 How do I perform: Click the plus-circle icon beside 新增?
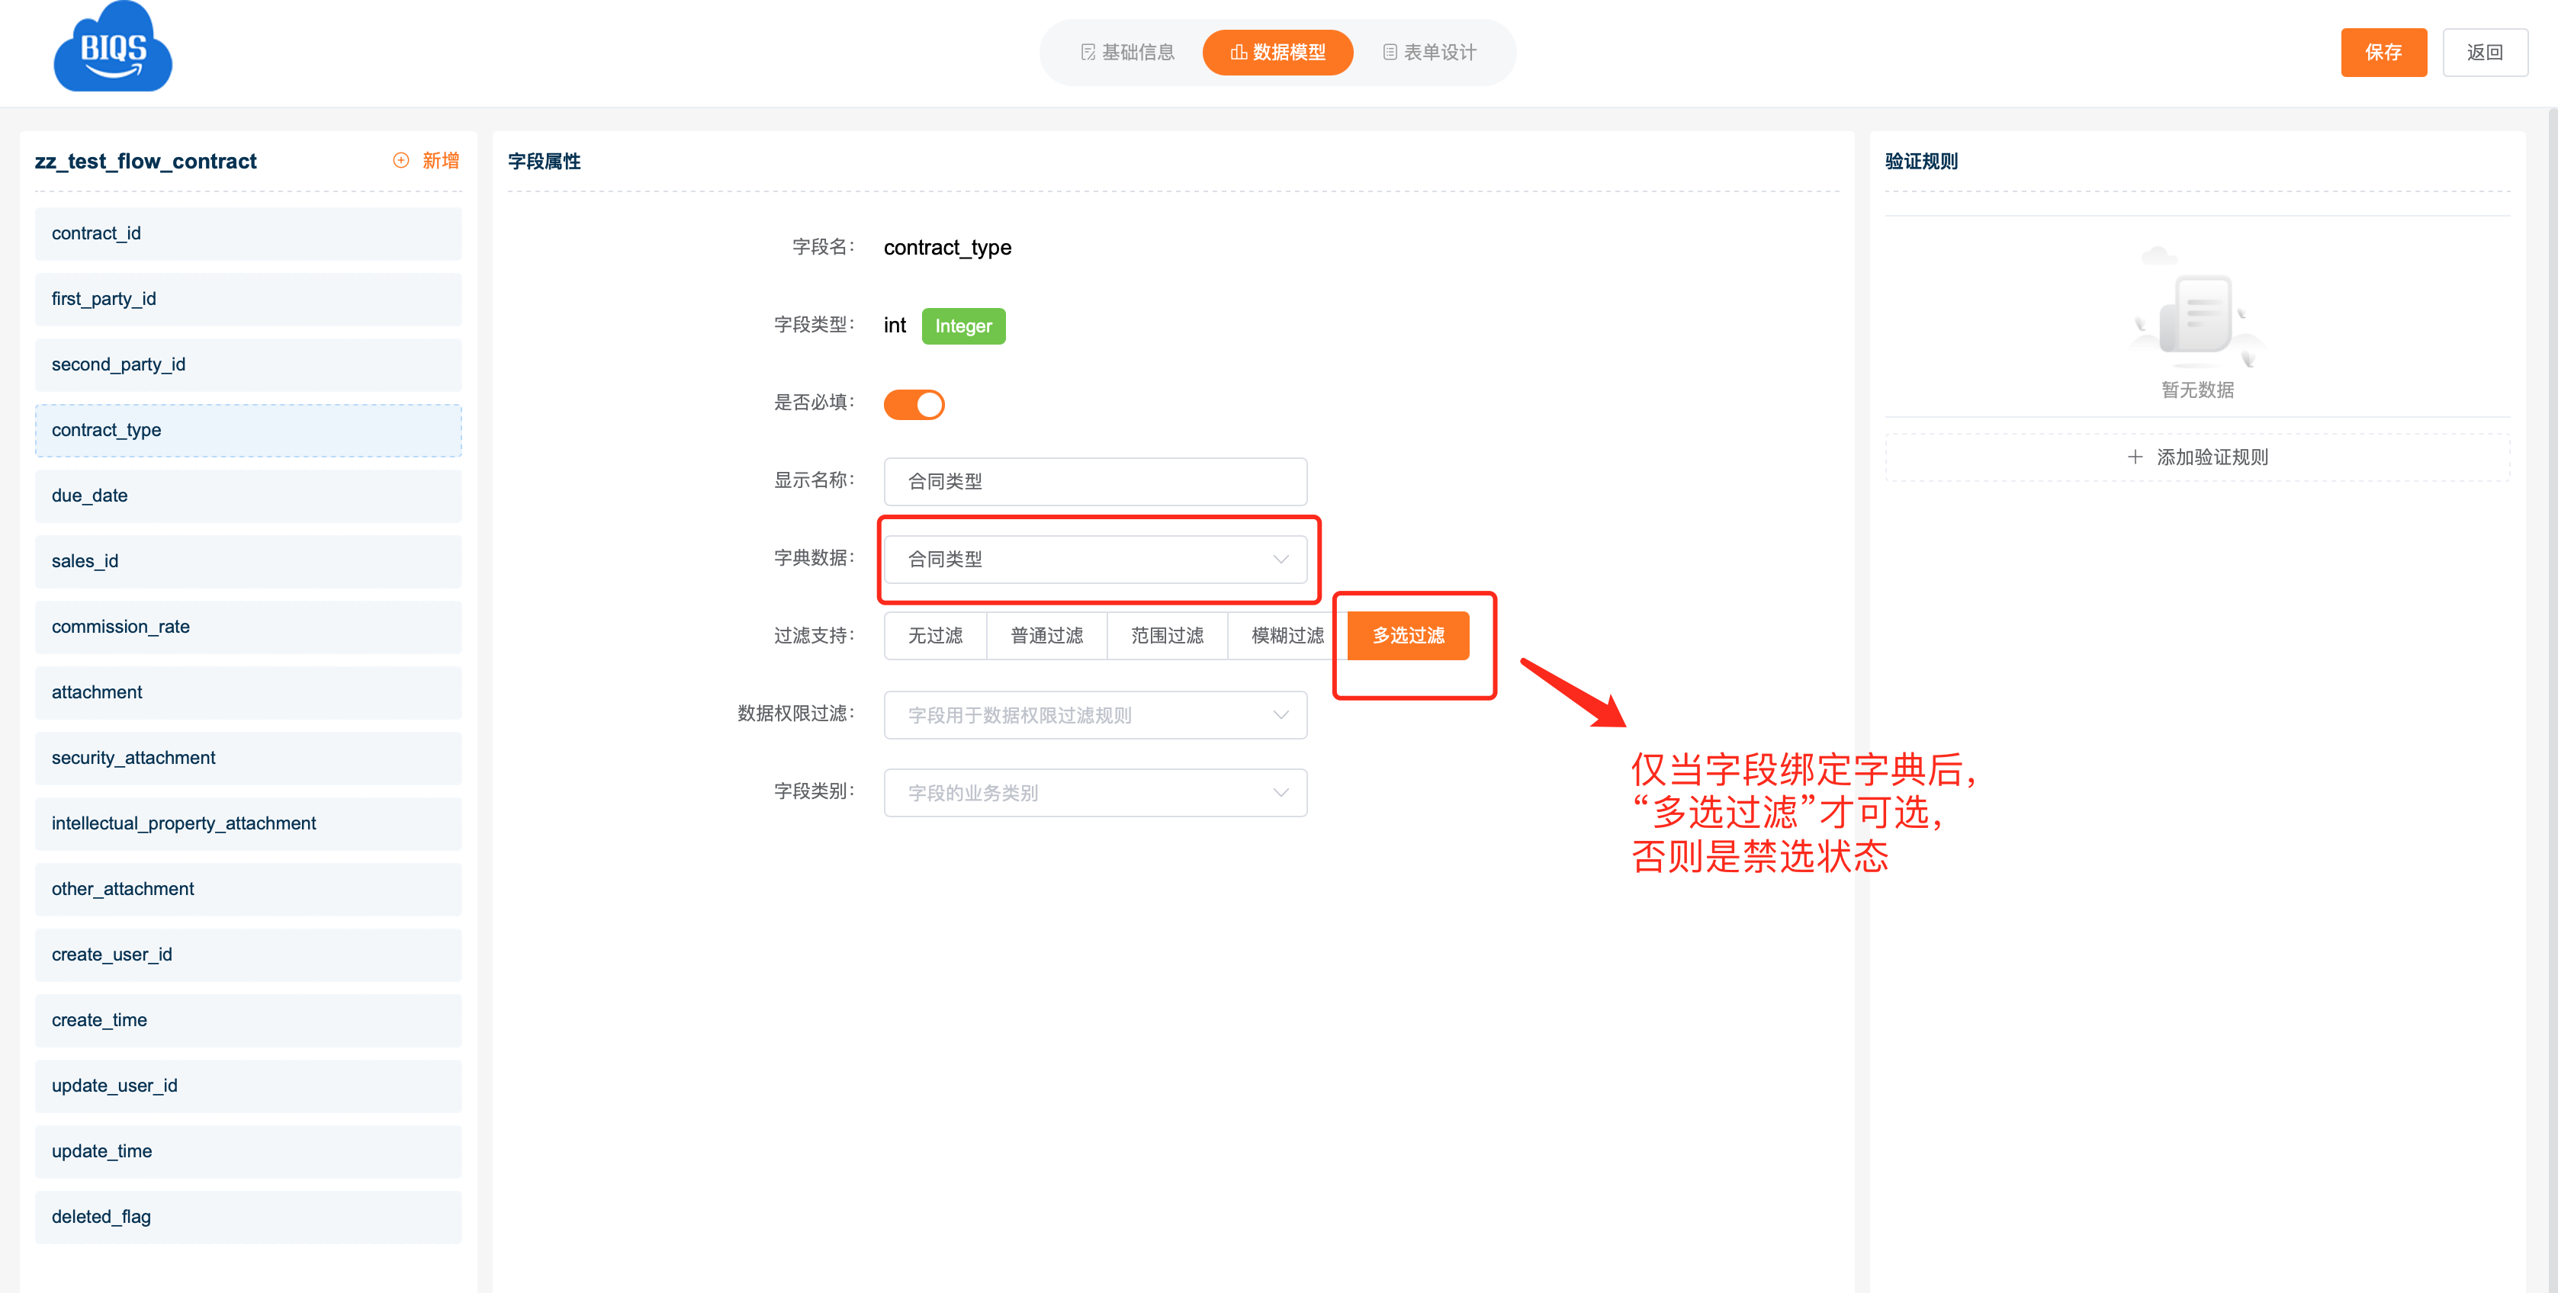(401, 161)
